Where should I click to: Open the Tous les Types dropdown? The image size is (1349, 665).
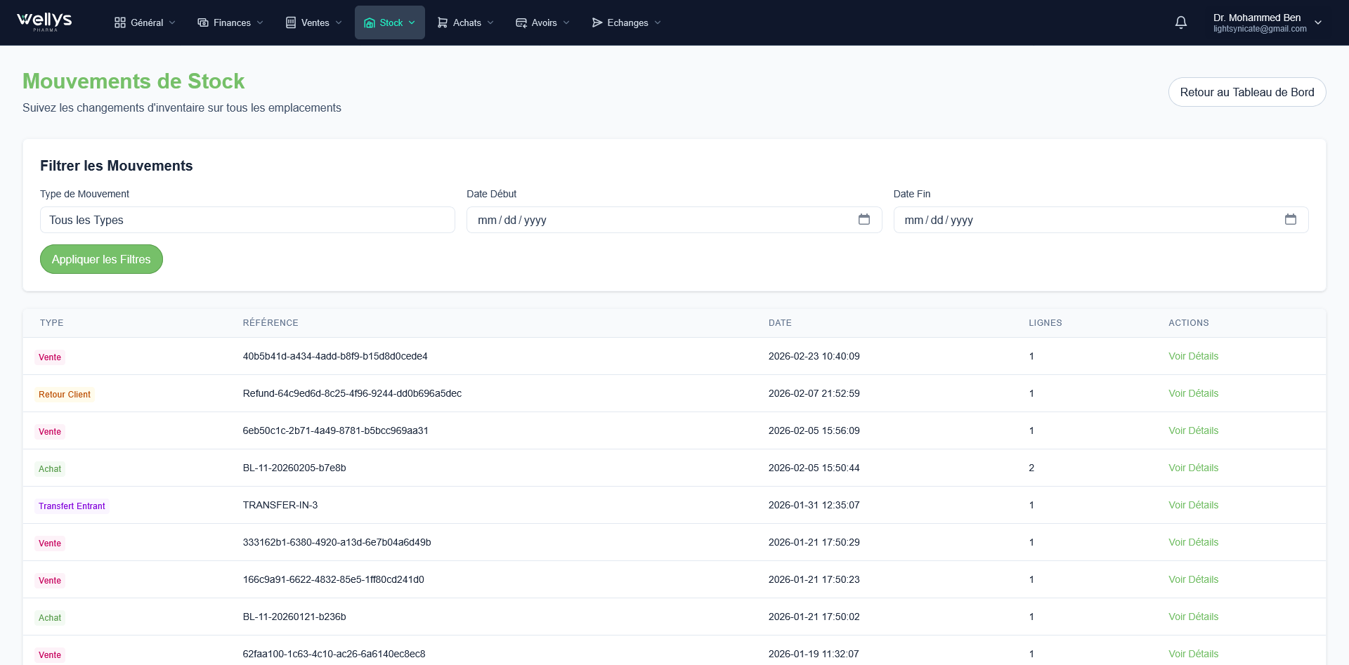(x=247, y=220)
